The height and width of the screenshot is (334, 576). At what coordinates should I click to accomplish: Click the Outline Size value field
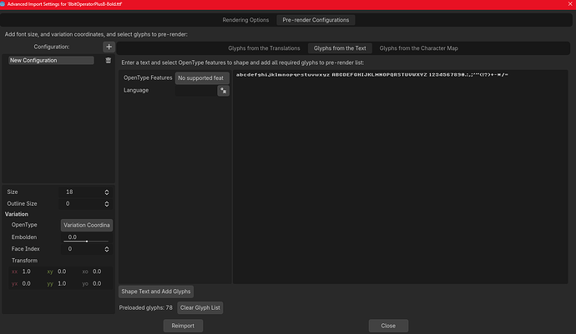(x=81, y=204)
